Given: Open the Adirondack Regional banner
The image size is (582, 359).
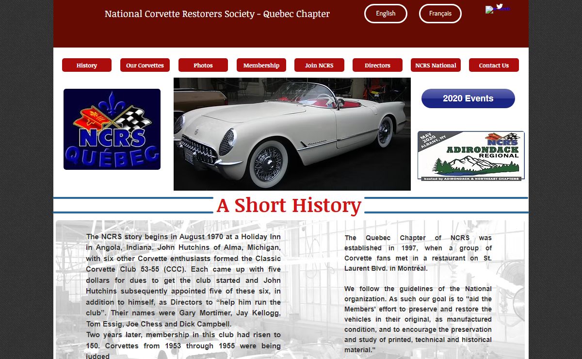Looking at the screenshot, I should tap(471, 156).
